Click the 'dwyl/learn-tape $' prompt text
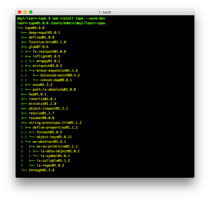The height and width of the screenshot is (200, 210). click(x=34, y=18)
